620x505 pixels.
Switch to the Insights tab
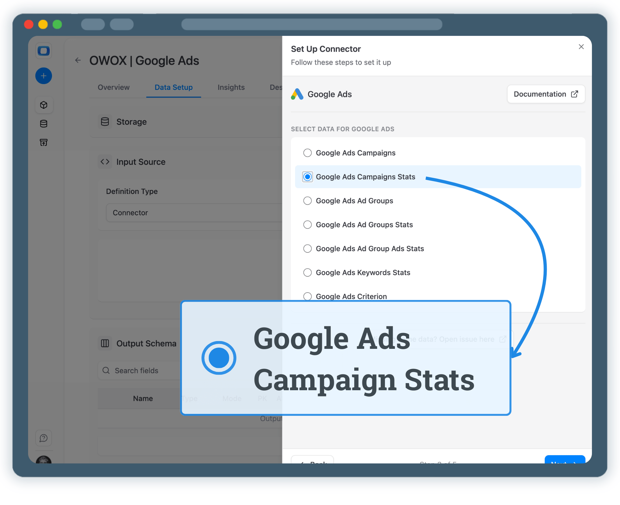click(x=231, y=87)
